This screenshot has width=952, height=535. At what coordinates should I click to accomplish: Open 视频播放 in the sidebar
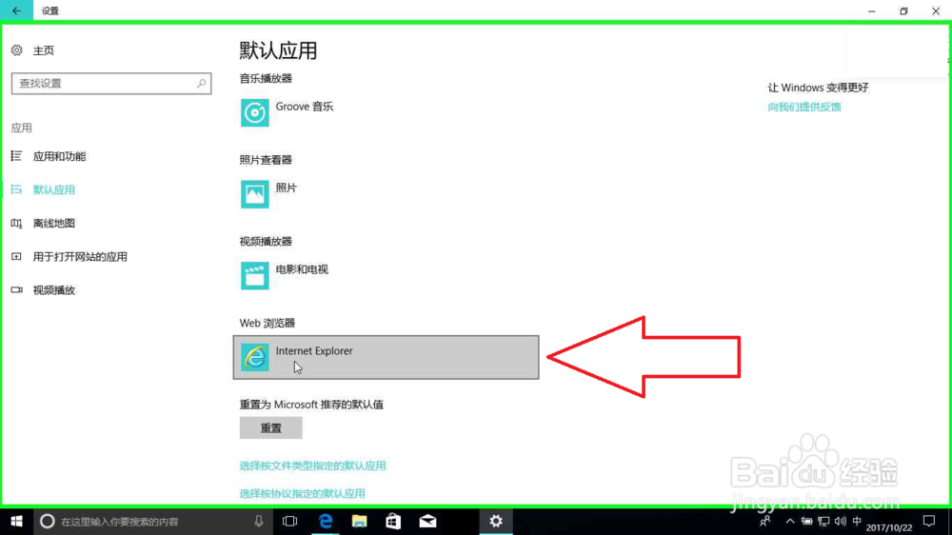54,289
